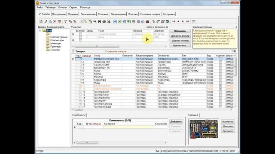
Task: Click the components horizontal scrollbar thumb
Action: 87,142
